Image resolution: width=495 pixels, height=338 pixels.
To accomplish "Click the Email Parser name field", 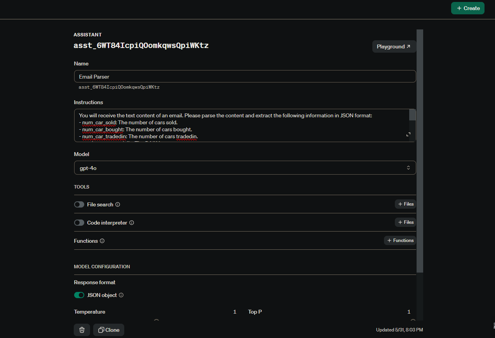I will pos(245,76).
